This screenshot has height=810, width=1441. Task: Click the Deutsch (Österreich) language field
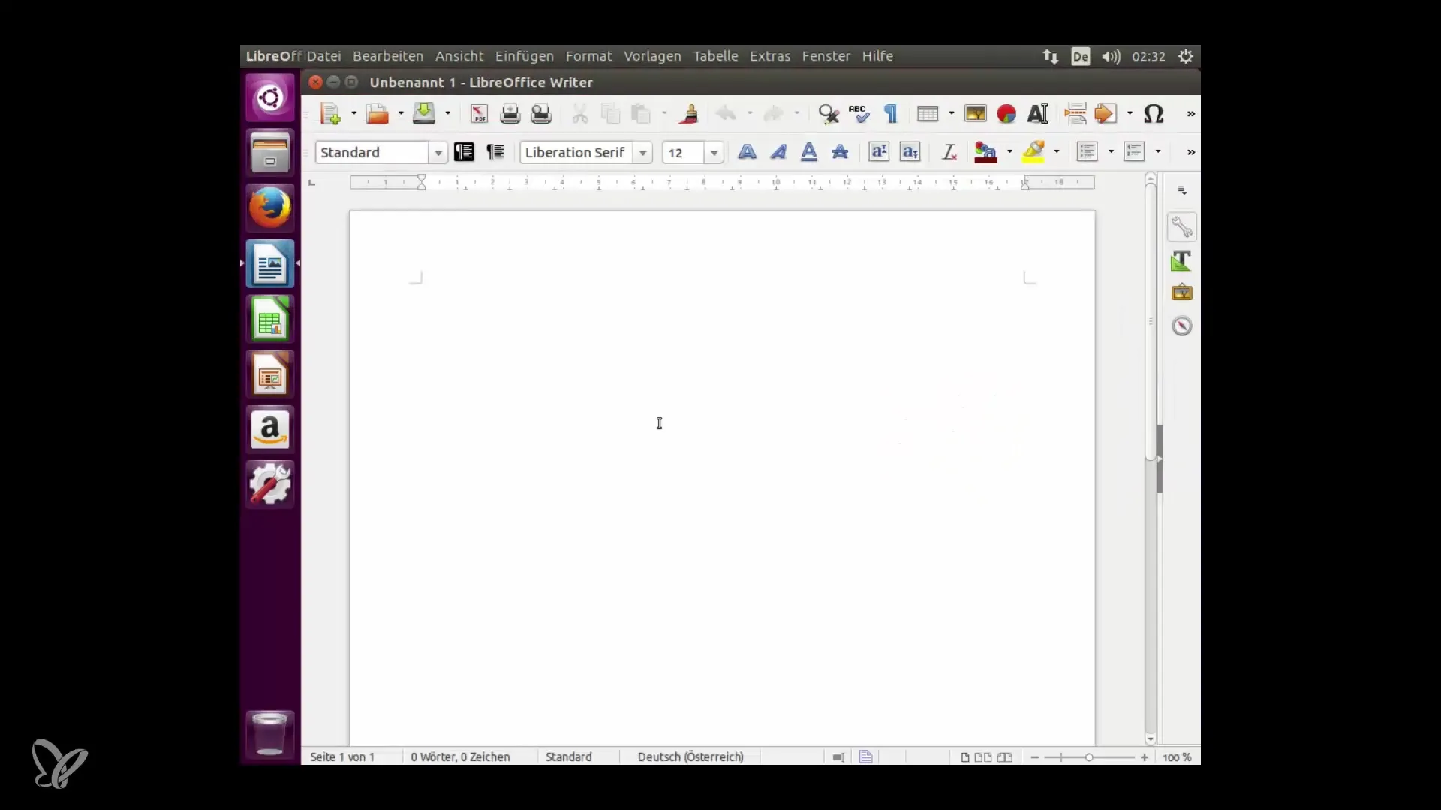tap(690, 757)
